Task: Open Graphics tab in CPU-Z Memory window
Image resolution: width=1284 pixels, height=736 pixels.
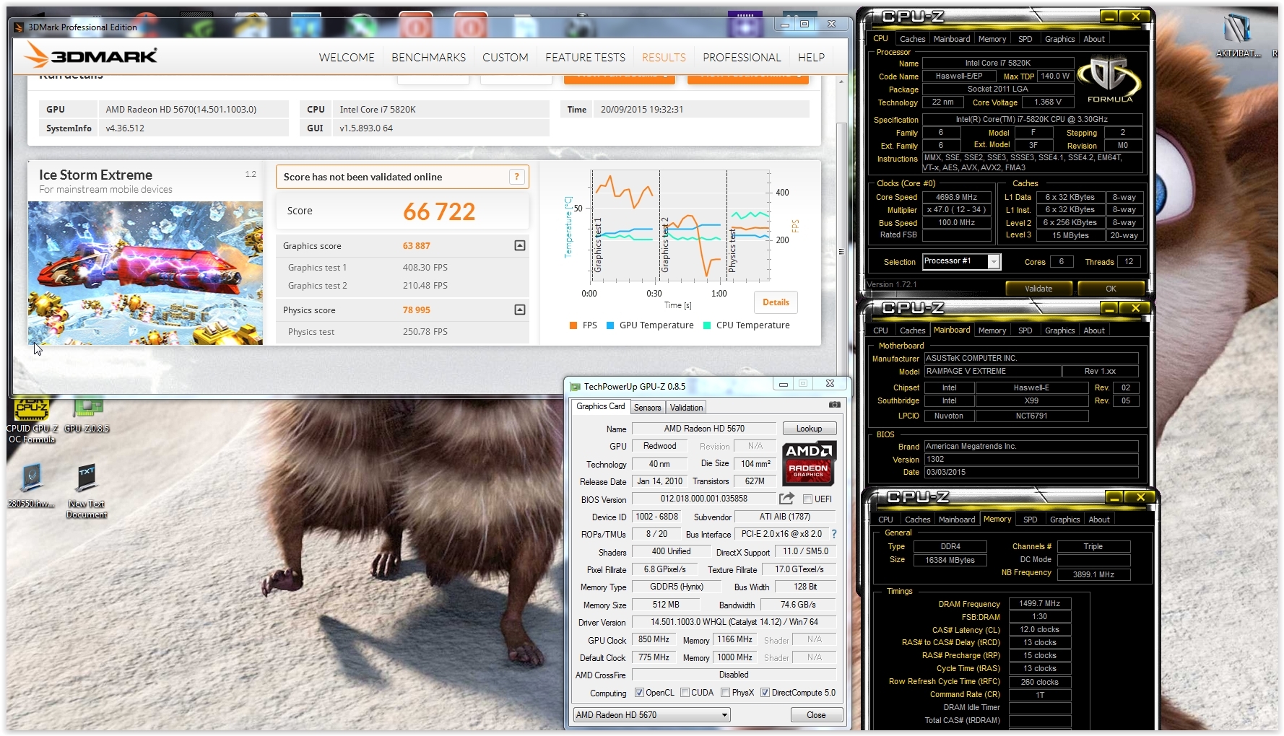Action: [1064, 520]
